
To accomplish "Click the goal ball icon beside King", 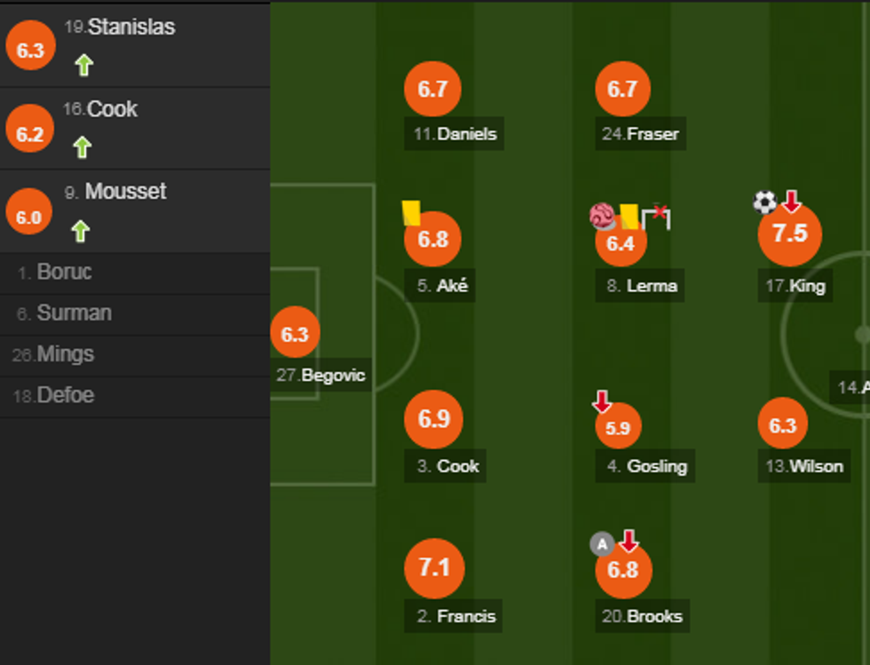I will (x=764, y=202).
